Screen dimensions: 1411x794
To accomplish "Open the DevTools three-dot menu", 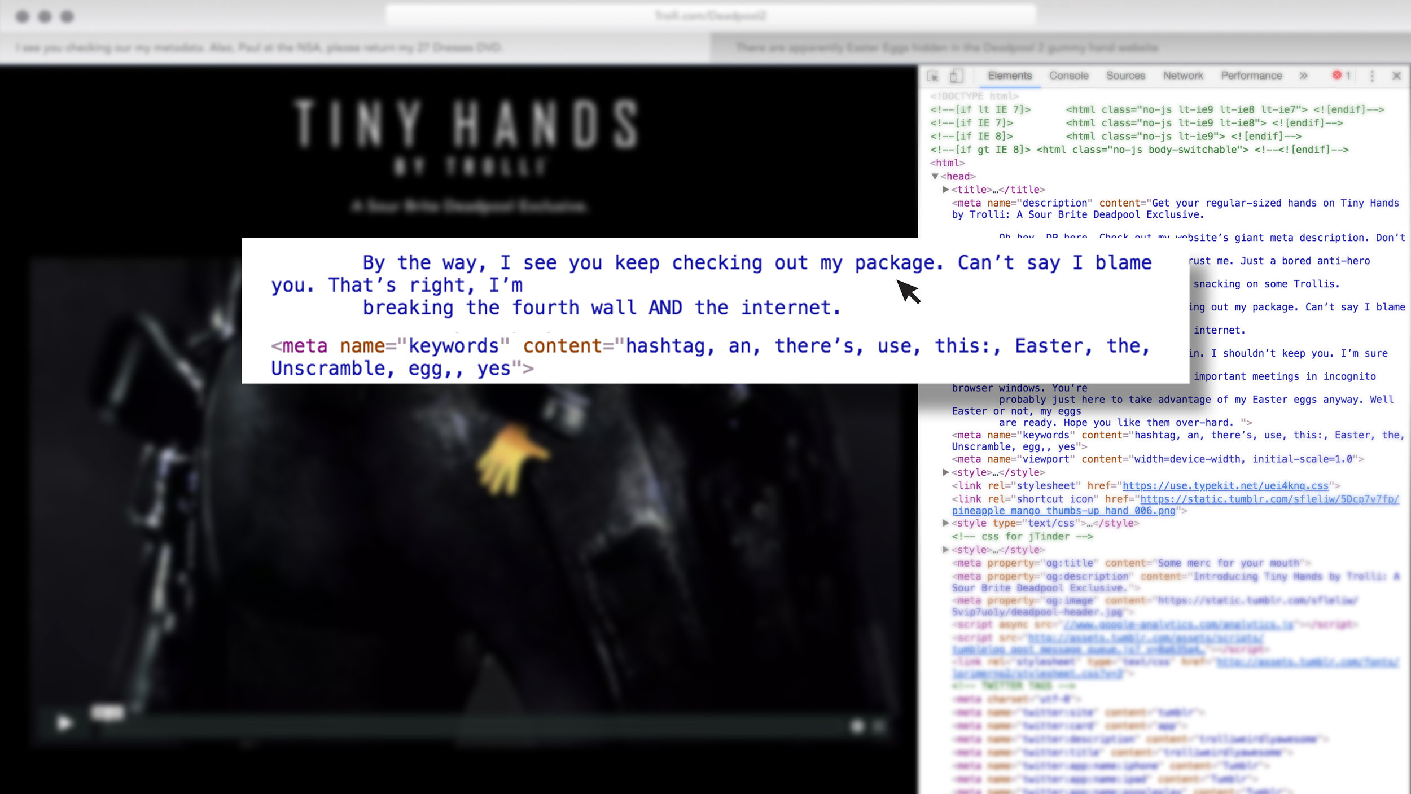I will point(1372,76).
